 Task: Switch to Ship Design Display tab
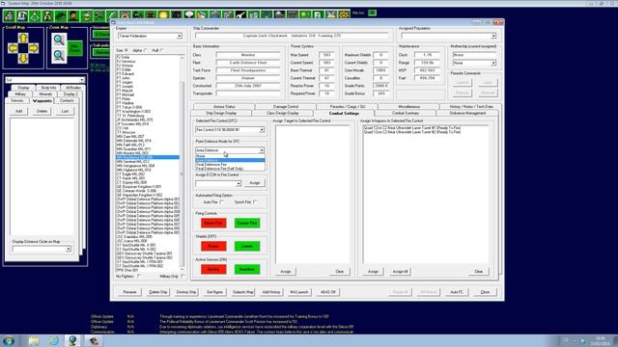click(221, 114)
